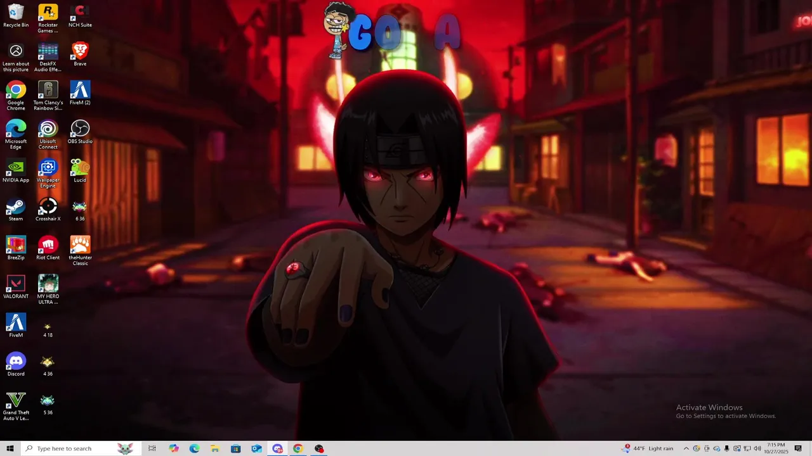Select the Google Chrome desktop shortcut
The height and width of the screenshot is (456, 812).
coord(16,96)
